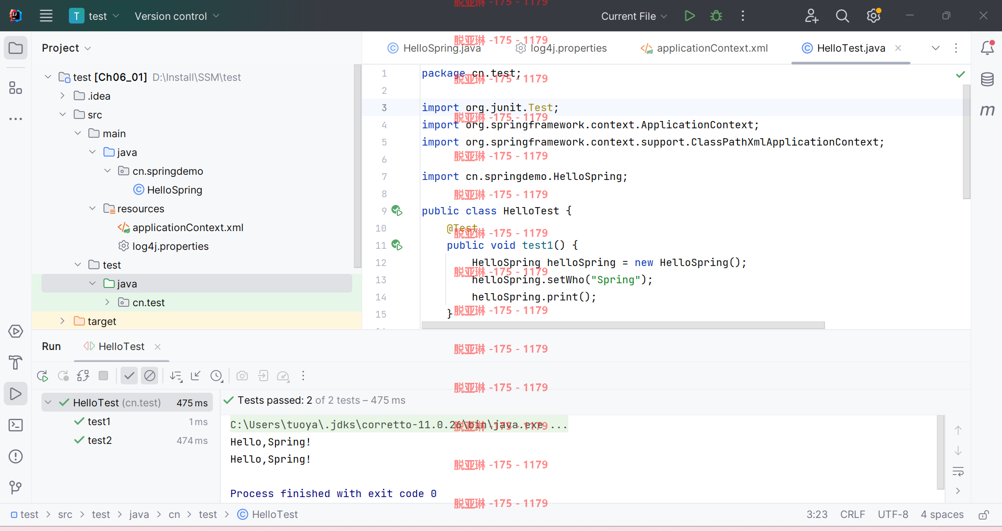Toggle auto-test rerun icon
Viewport: 1002px width, 531px height.
point(83,376)
